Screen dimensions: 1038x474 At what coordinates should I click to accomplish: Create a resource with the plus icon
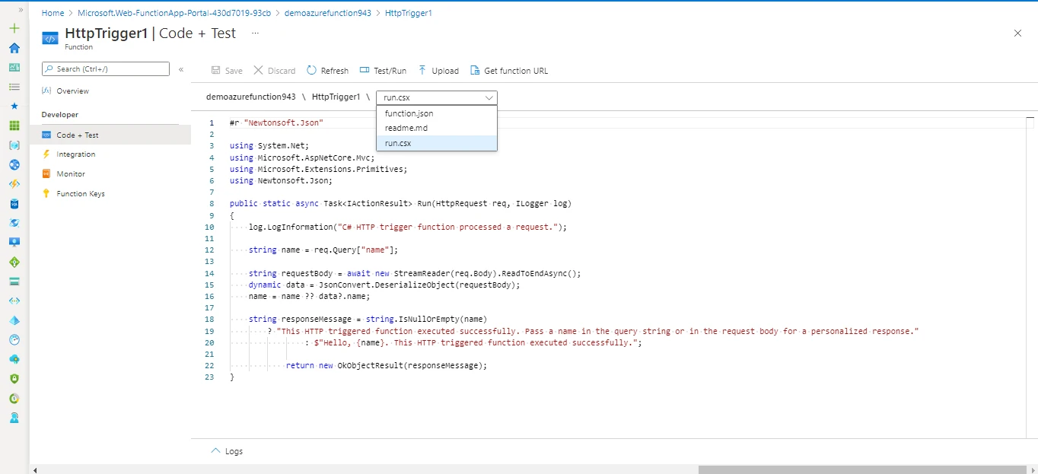[x=14, y=27]
